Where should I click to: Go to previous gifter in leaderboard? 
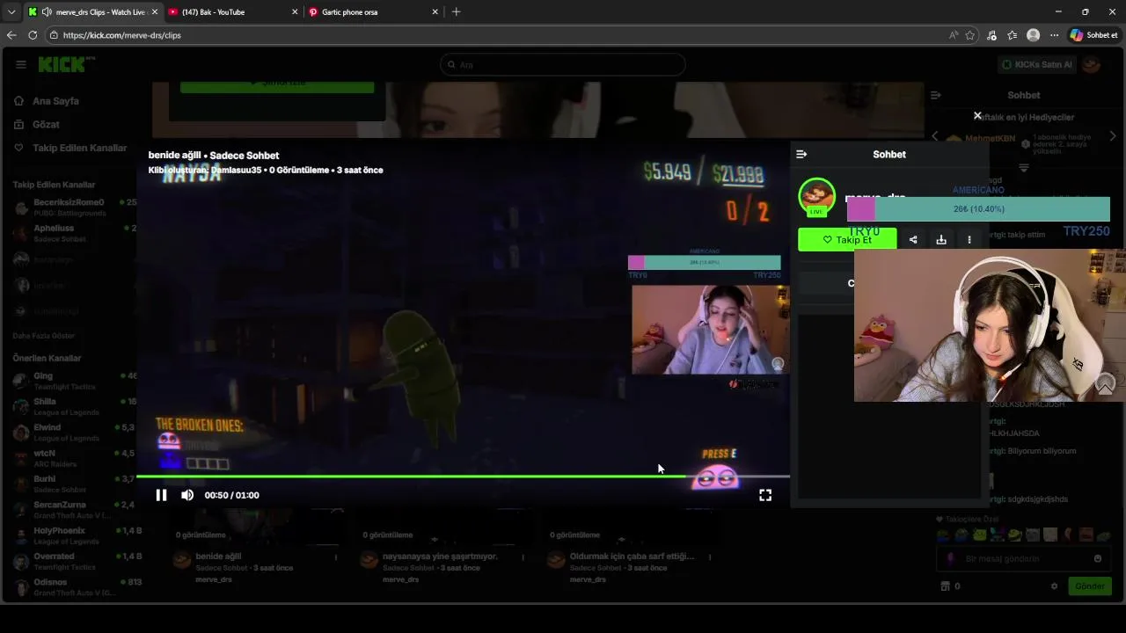pos(935,136)
